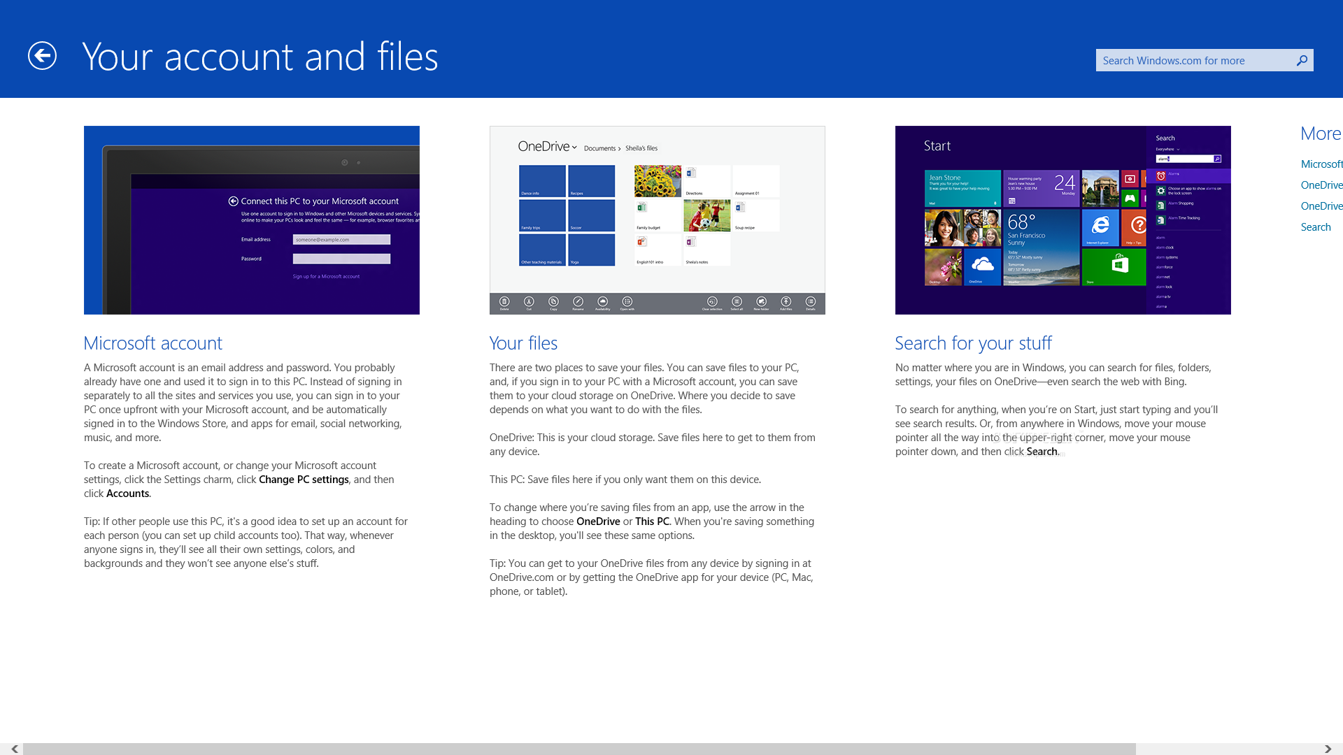The width and height of the screenshot is (1343, 755).
Task: Click the Search Windows.com for more field
Action: (x=1204, y=60)
